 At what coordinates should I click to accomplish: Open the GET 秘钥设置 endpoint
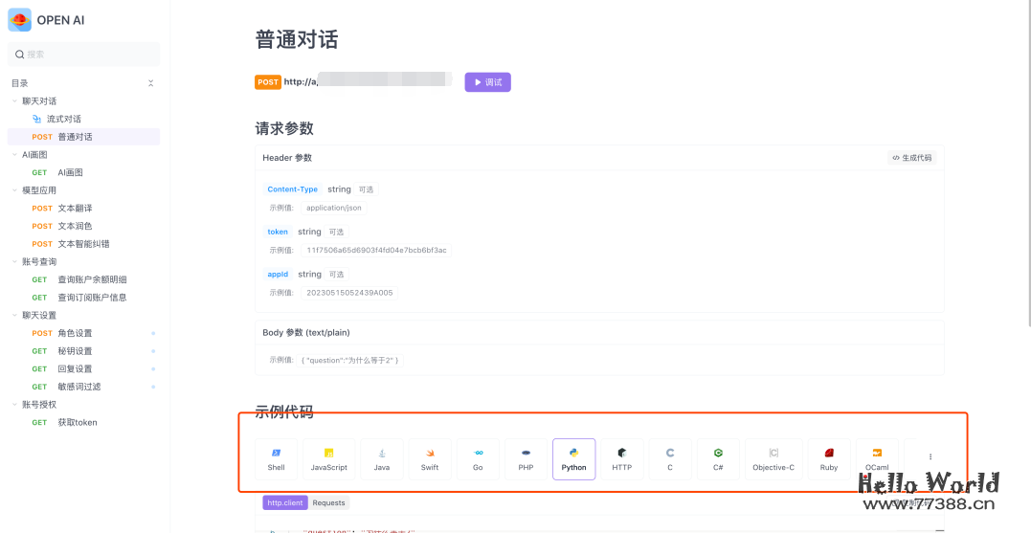coord(83,351)
